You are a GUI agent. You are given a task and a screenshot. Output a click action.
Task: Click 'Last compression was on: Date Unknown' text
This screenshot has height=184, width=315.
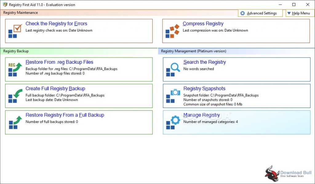215,30
